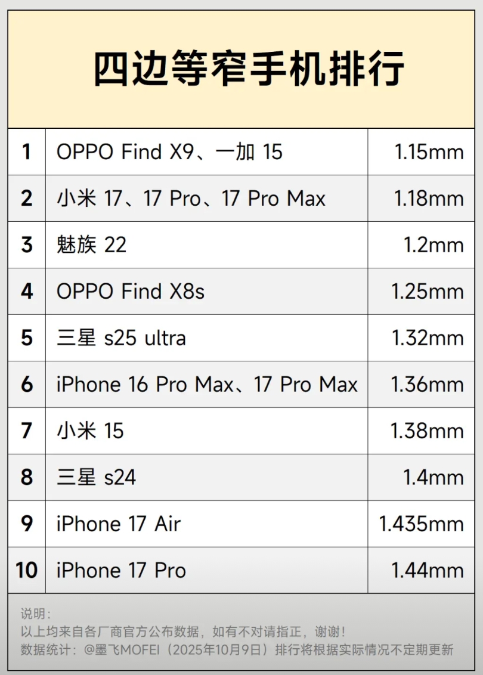Click the 1.15mm bezel value
Image resolution: width=483 pixels, height=675 pixels.
(428, 152)
